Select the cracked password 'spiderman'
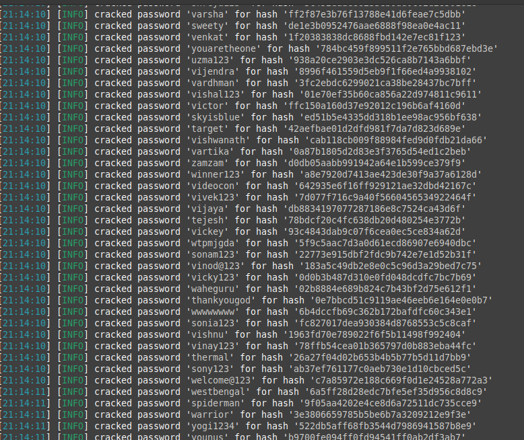This screenshot has height=440, width=524. [x=216, y=403]
